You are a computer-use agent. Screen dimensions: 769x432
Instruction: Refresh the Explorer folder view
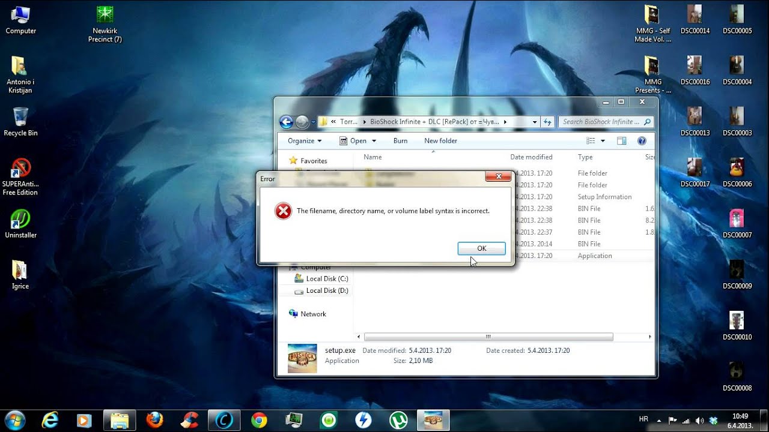(547, 122)
